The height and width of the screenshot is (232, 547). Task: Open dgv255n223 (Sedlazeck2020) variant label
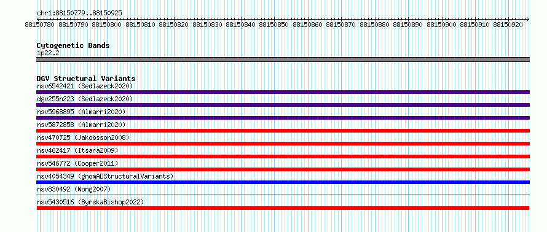[x=85, y=99]
